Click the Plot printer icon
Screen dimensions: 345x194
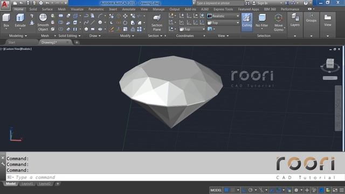click(x=41, y=3)
